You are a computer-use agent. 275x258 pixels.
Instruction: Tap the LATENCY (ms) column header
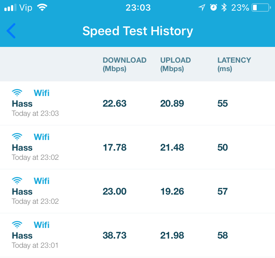pyautogui.click(x=234, y=64)
